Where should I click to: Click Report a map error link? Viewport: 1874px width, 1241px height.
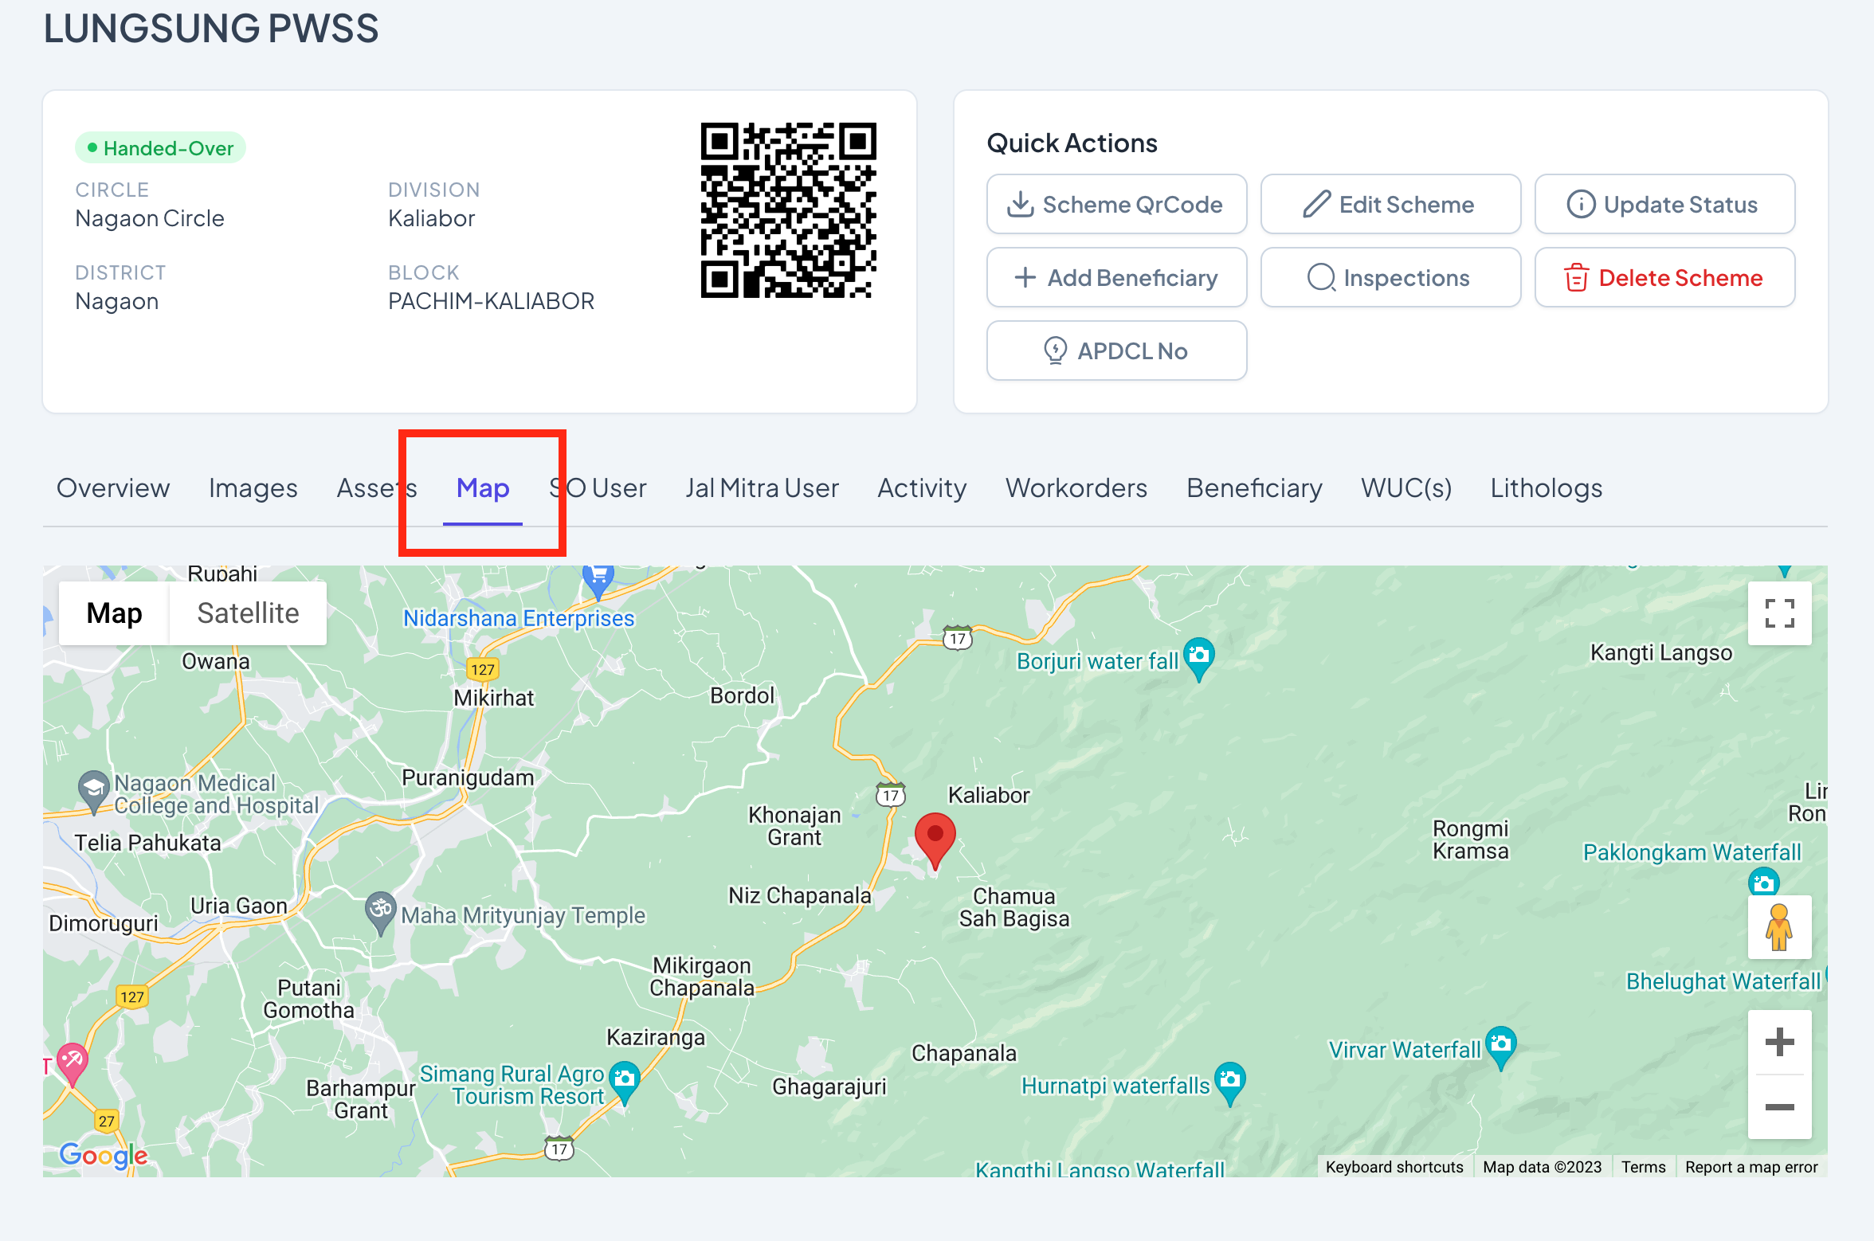pos(1751,1167)
